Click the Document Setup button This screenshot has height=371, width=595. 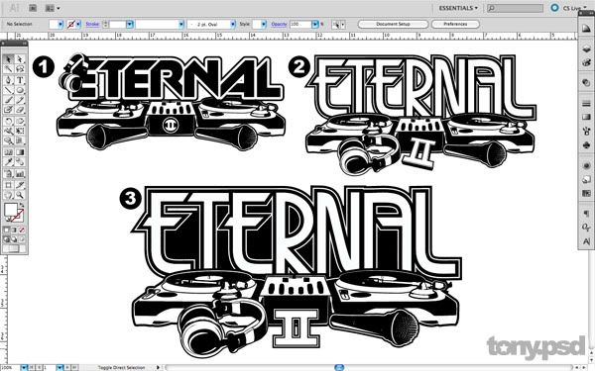coord(393,24)
